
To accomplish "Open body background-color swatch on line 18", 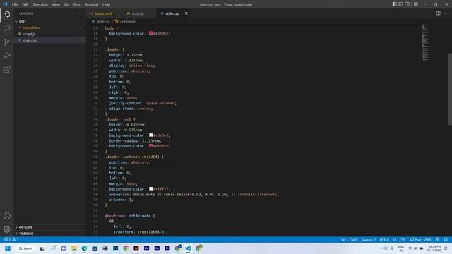I will coord(150,33).
